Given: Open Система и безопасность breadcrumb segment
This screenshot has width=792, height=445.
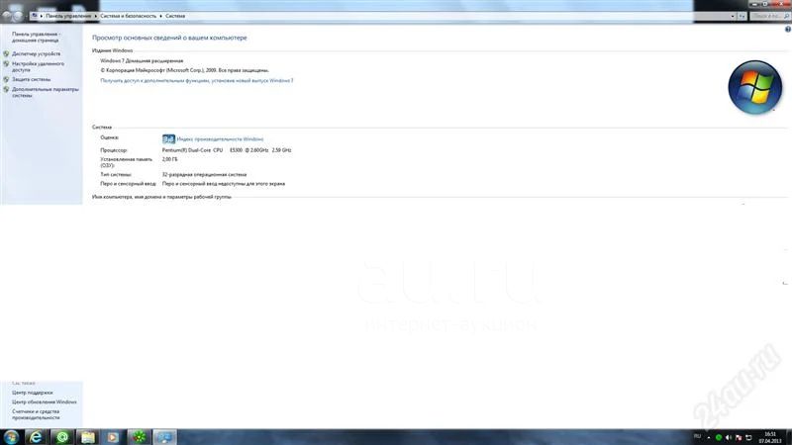Looking at the screenshot, I should 129,16.
